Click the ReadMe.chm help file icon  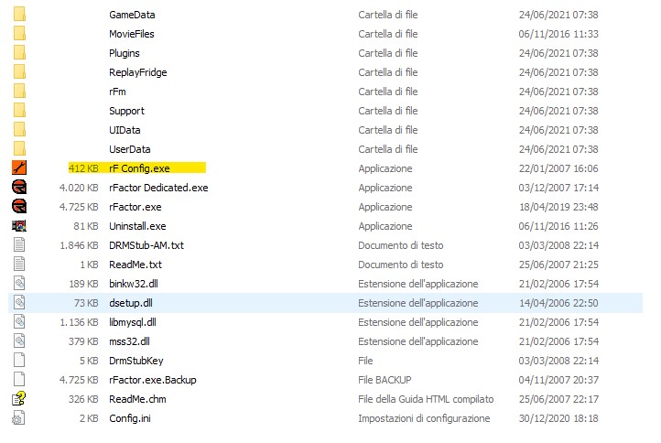(19, 399)
